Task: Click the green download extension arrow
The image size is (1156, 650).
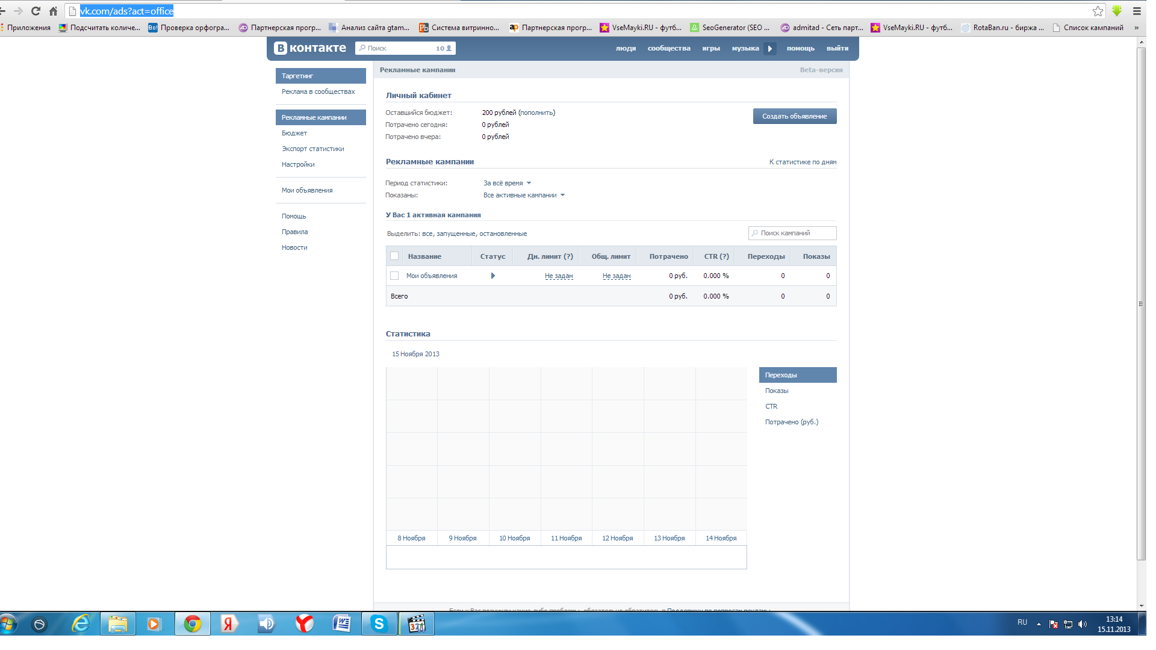Action: click(x=1117, y=11)
